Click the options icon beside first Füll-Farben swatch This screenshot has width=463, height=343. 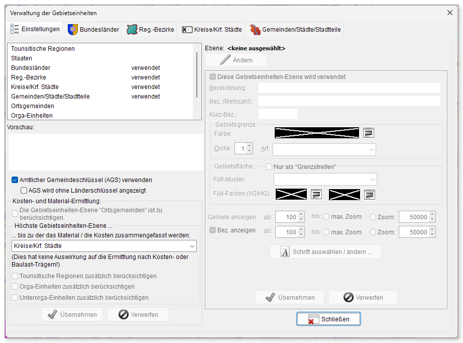316,195
